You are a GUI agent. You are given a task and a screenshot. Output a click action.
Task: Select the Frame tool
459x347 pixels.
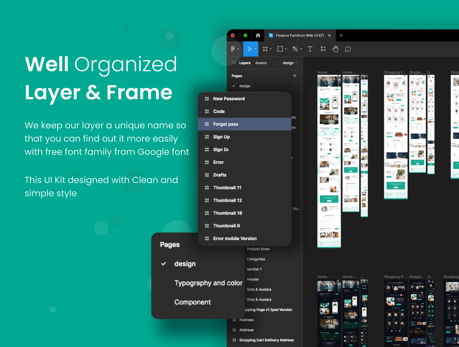(265, 49)
